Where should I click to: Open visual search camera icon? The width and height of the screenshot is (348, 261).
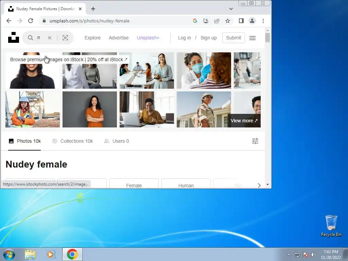click(x=65, y=38)
